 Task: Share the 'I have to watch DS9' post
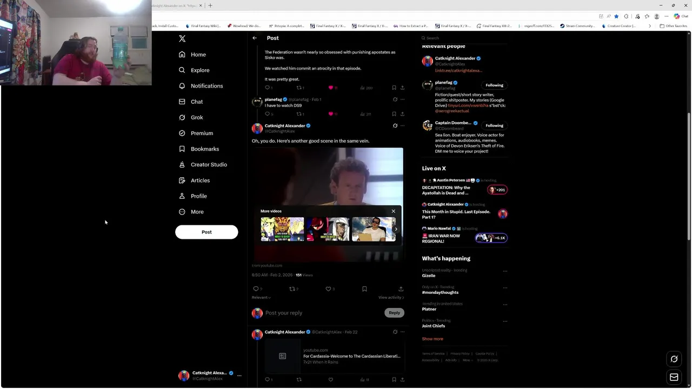point(402,114)
